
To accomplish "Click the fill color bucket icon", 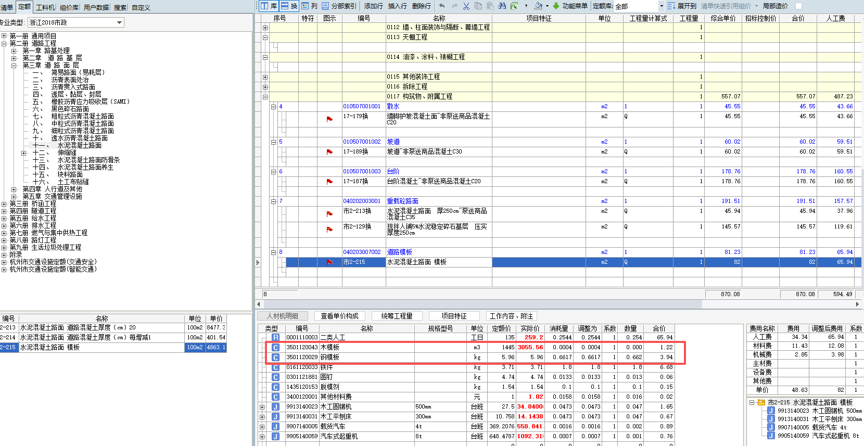I will pyautogui.click(x=538, y=6).
